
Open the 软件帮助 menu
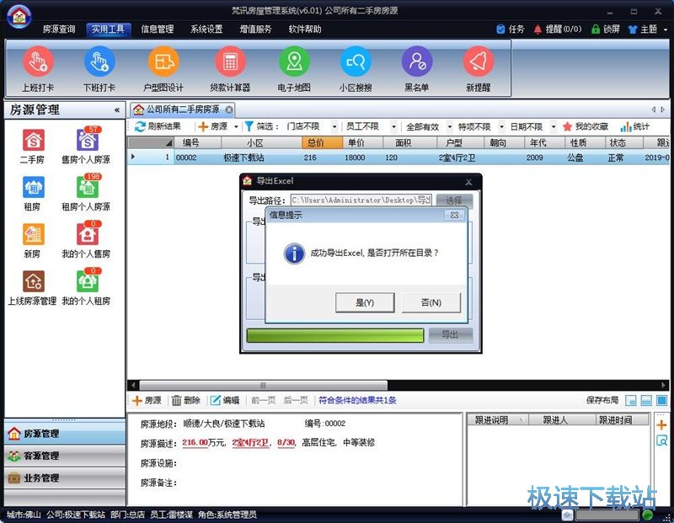tap(305, 29)
